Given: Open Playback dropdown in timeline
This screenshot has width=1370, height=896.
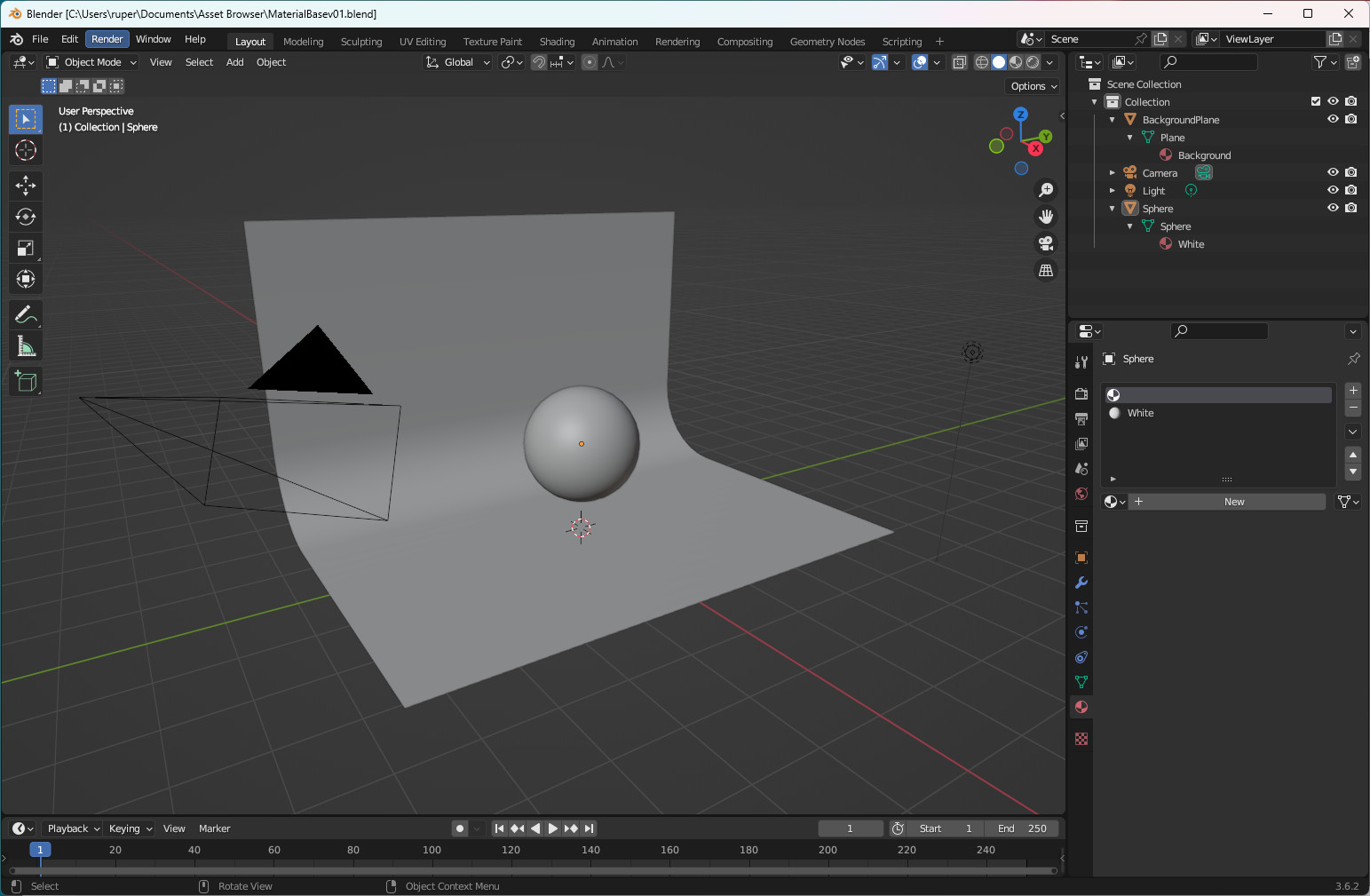Looking at the screenshot, I should tap(73, 829).
